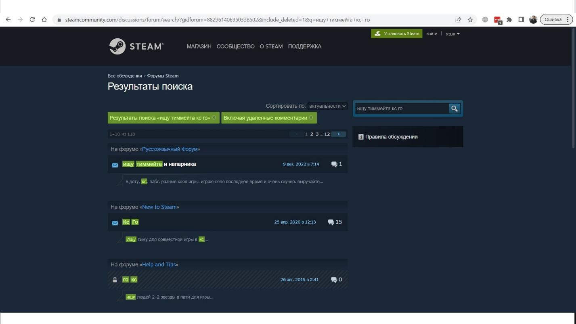576x324 pixels.
Task: Click date «26 авг. 2015 в 2:41»
Action: [300, 280]
